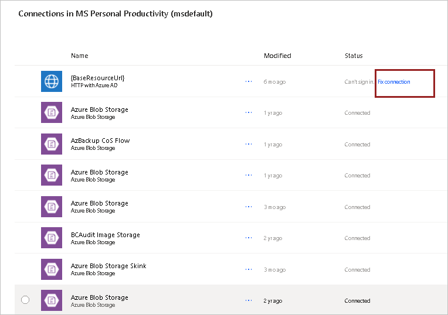The width and height of the screenshot is (448, 315).
Task: Open the BCAudit Image Storage connection
Action: tap(106, 235)
